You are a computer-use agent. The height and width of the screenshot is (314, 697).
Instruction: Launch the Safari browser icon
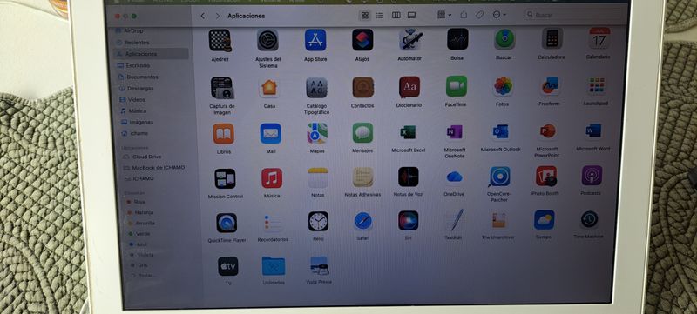(x=363, y=221)
